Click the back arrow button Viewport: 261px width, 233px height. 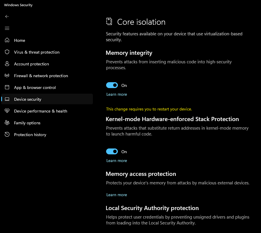point(7,16)
